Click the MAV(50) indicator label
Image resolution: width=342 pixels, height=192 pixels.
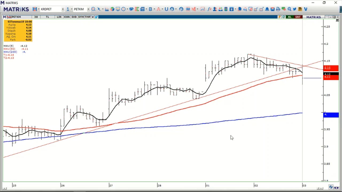pos(9,49)
